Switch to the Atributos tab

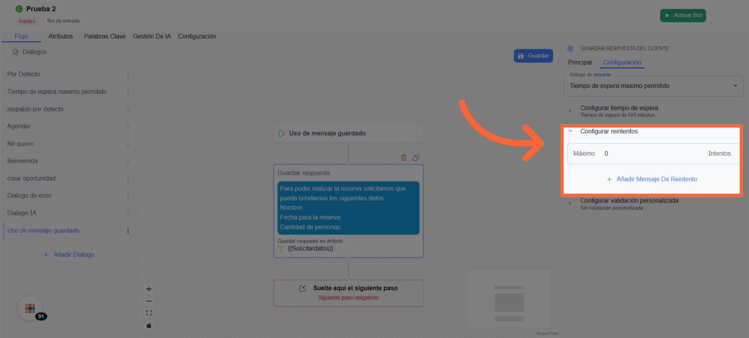[61, 36]
